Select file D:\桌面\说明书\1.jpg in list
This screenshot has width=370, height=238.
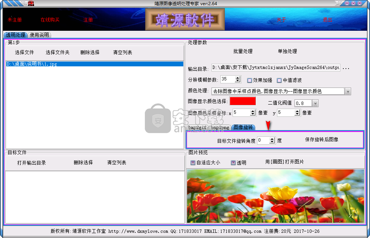pos(94,64)
